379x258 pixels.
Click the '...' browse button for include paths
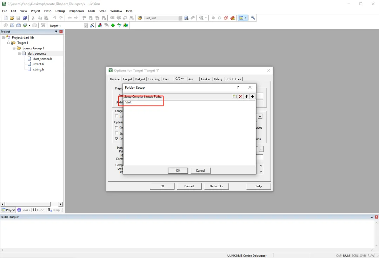coord(261,150)
